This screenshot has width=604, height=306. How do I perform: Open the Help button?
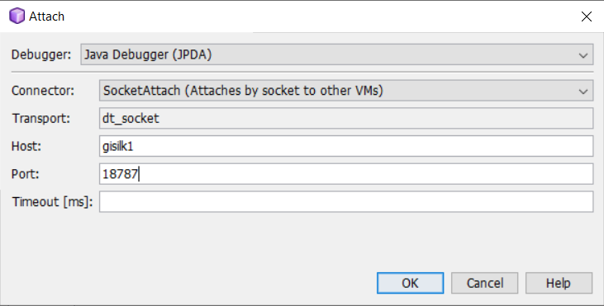coord(559,283)
